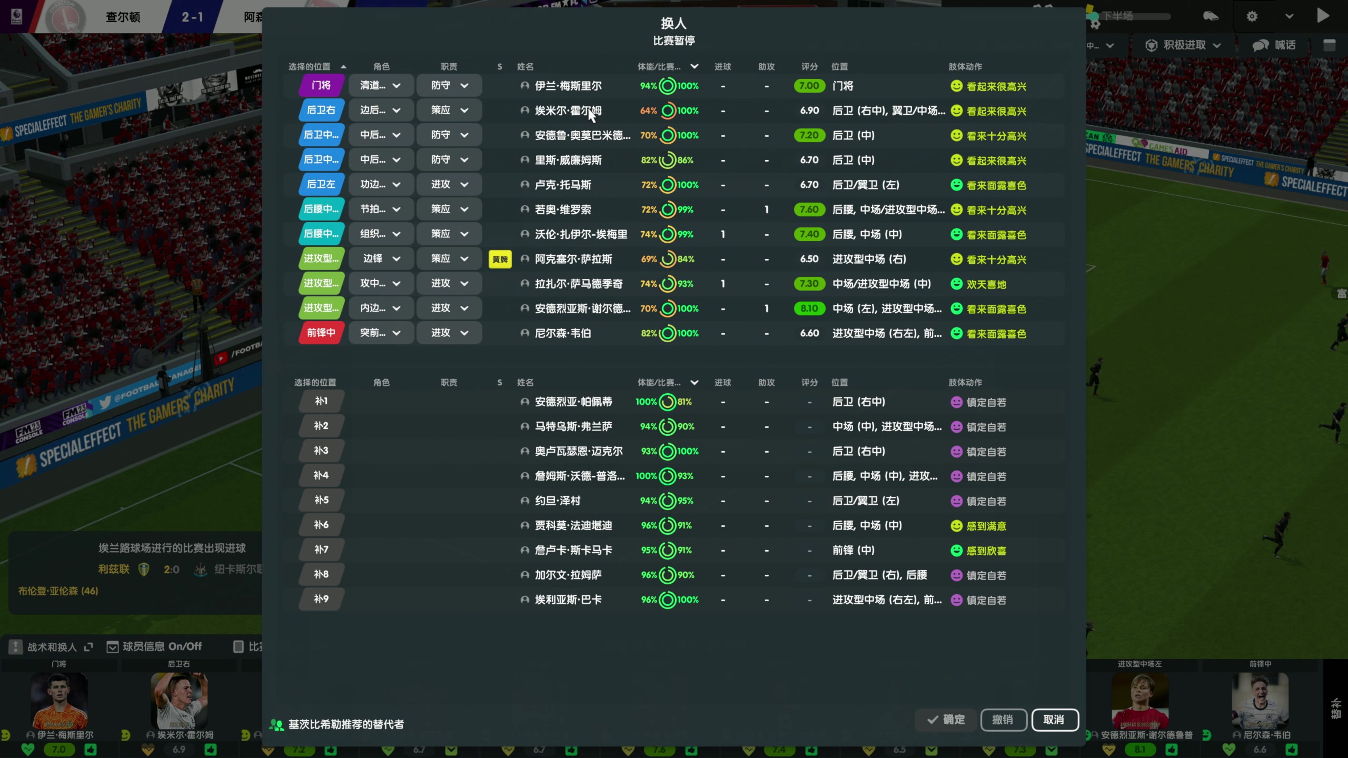
Task: Click 下半场 match time progress bar
Action: pyautogui.click(x=1135, y=16)
